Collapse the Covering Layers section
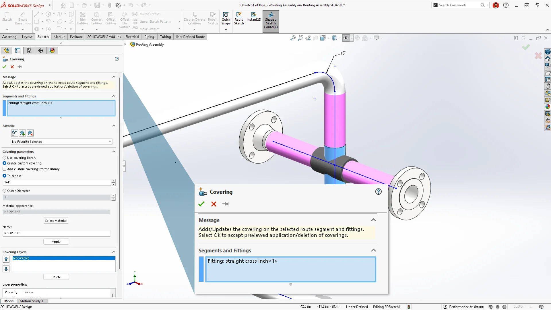 (x=114, y=252)
